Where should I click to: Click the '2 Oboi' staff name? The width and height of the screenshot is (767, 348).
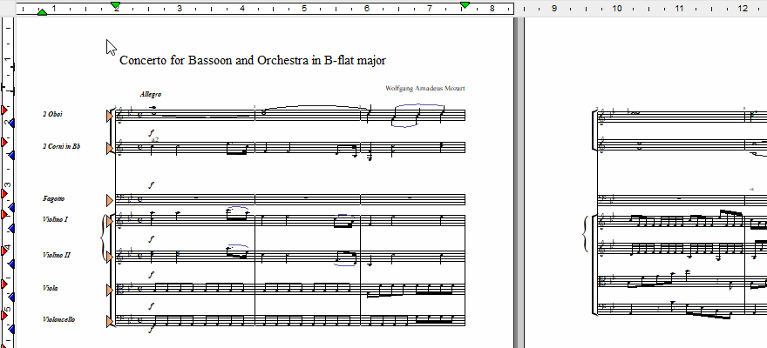[x=52, y=114]
